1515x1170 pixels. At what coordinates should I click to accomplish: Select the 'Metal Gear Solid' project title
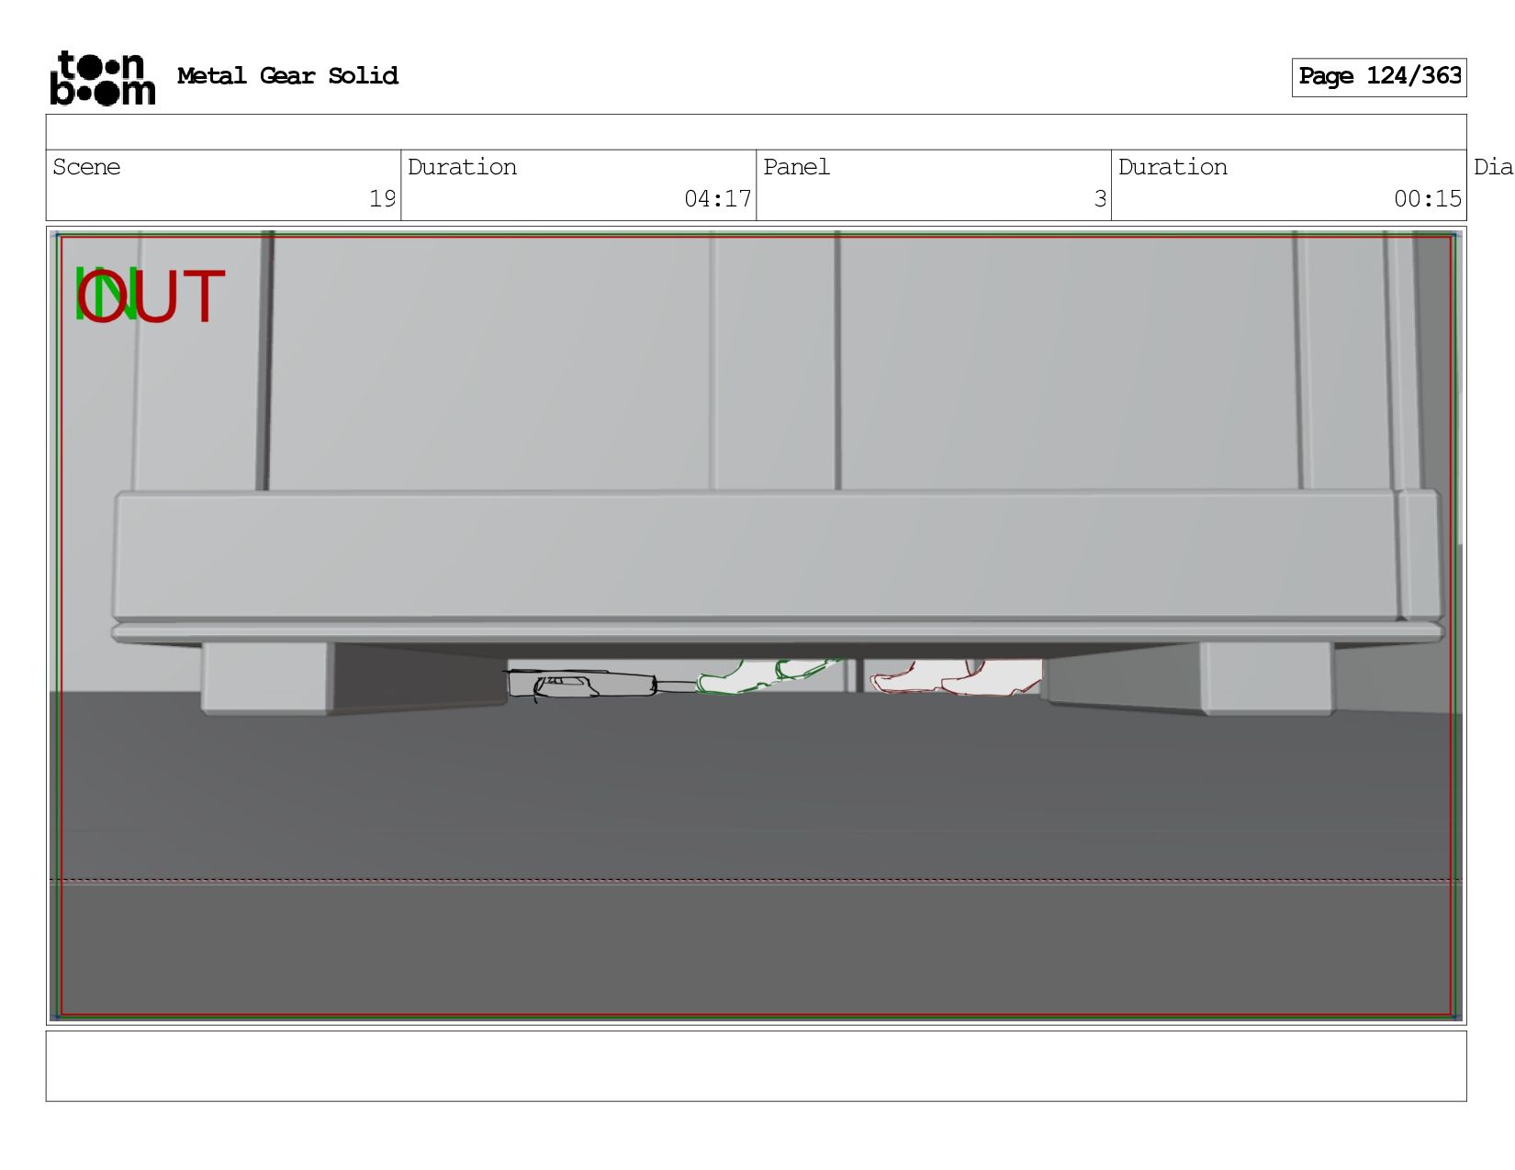(287, 76)
